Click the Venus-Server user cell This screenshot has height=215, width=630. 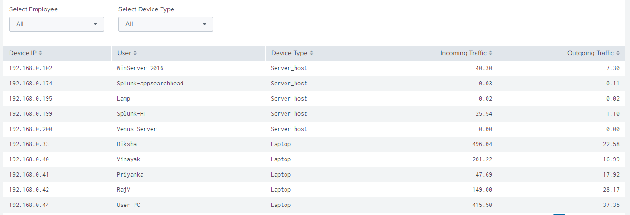point(137,129)
